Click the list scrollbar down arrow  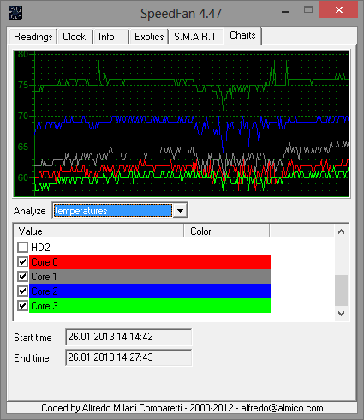[341, 314]
